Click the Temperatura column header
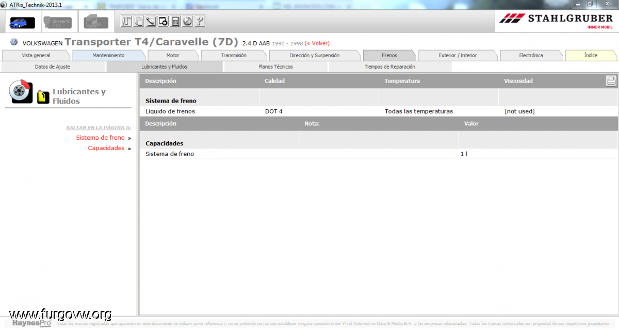 coord(402,81)
